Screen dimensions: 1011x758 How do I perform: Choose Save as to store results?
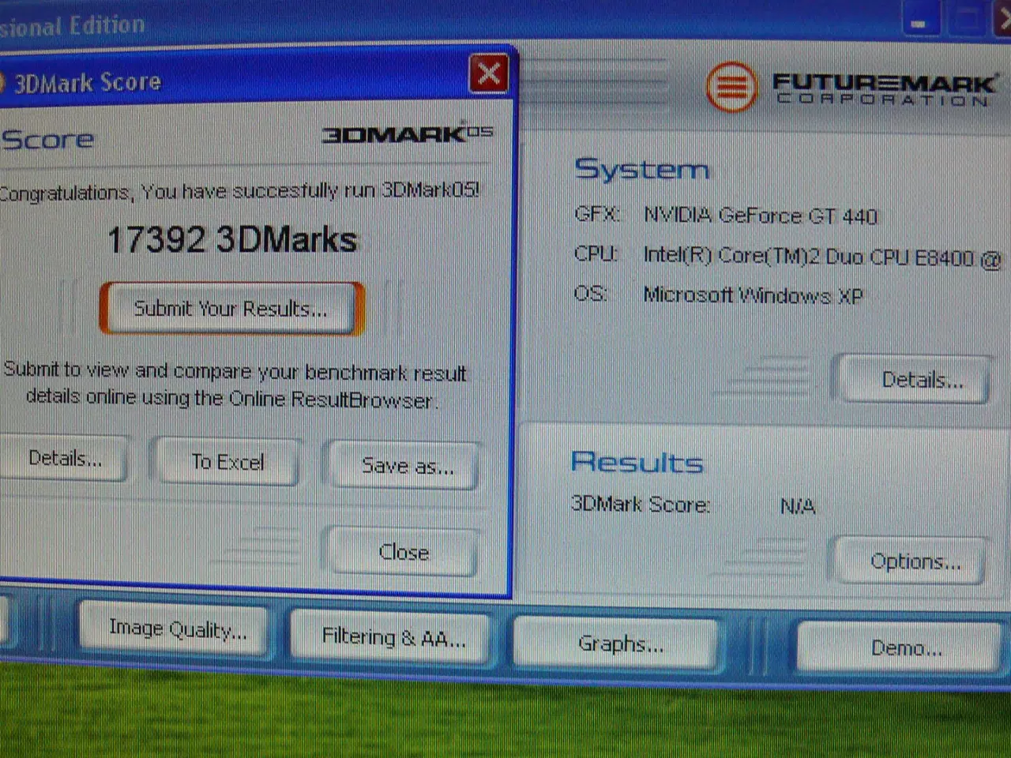click(406, 466)
